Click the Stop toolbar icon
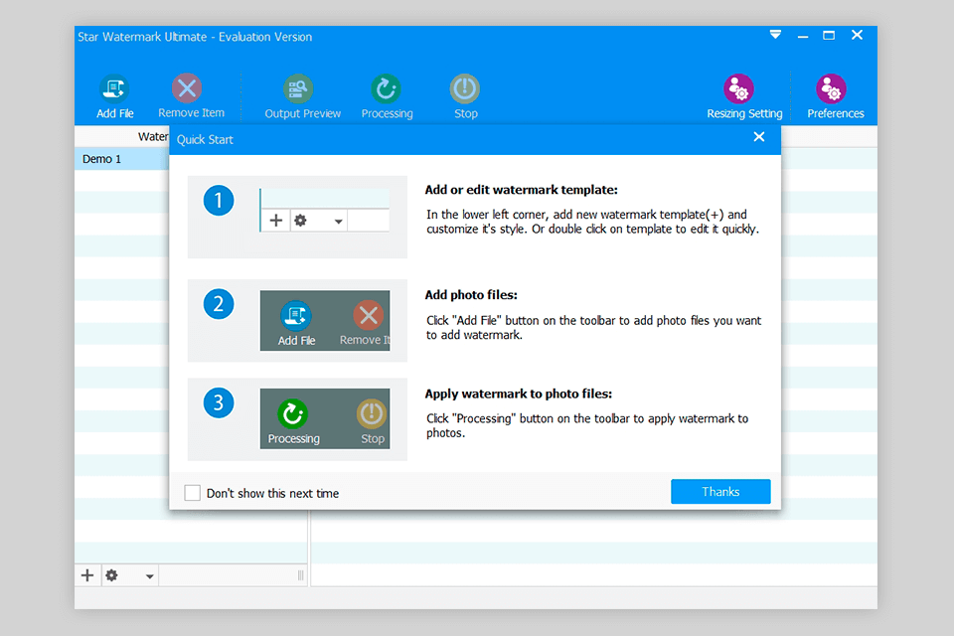The image size is (954, 636). (x=465, y=96)
